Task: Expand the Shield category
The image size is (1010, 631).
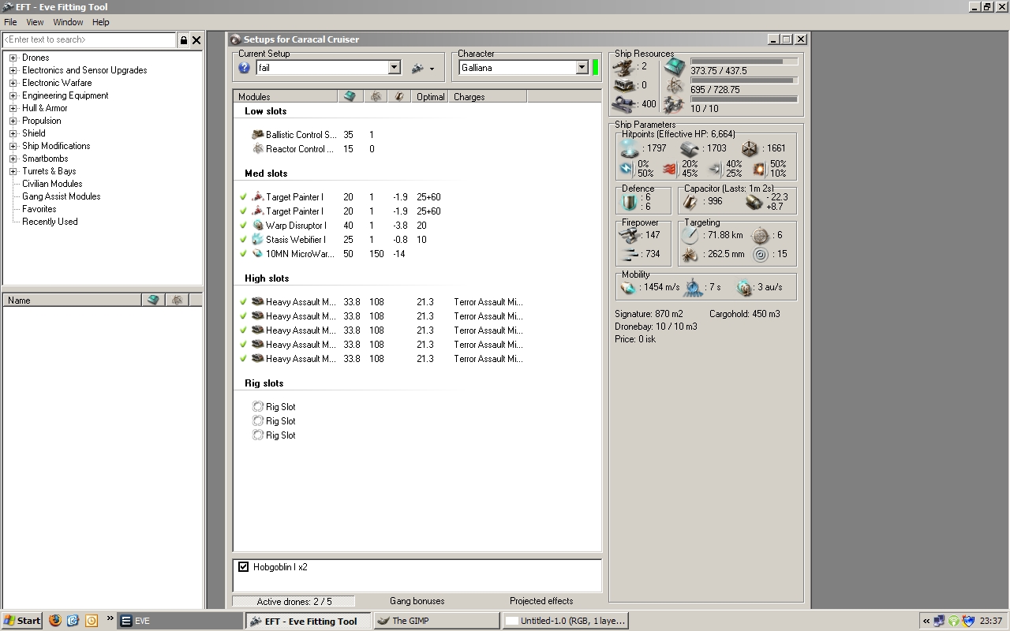Action: point(13,133)
